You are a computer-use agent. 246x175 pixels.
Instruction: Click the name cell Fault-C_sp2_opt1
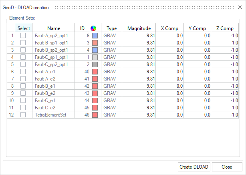click(54, 64)
